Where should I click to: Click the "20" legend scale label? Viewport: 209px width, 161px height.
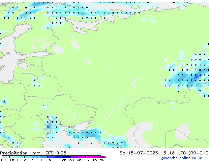pos(56,160)
